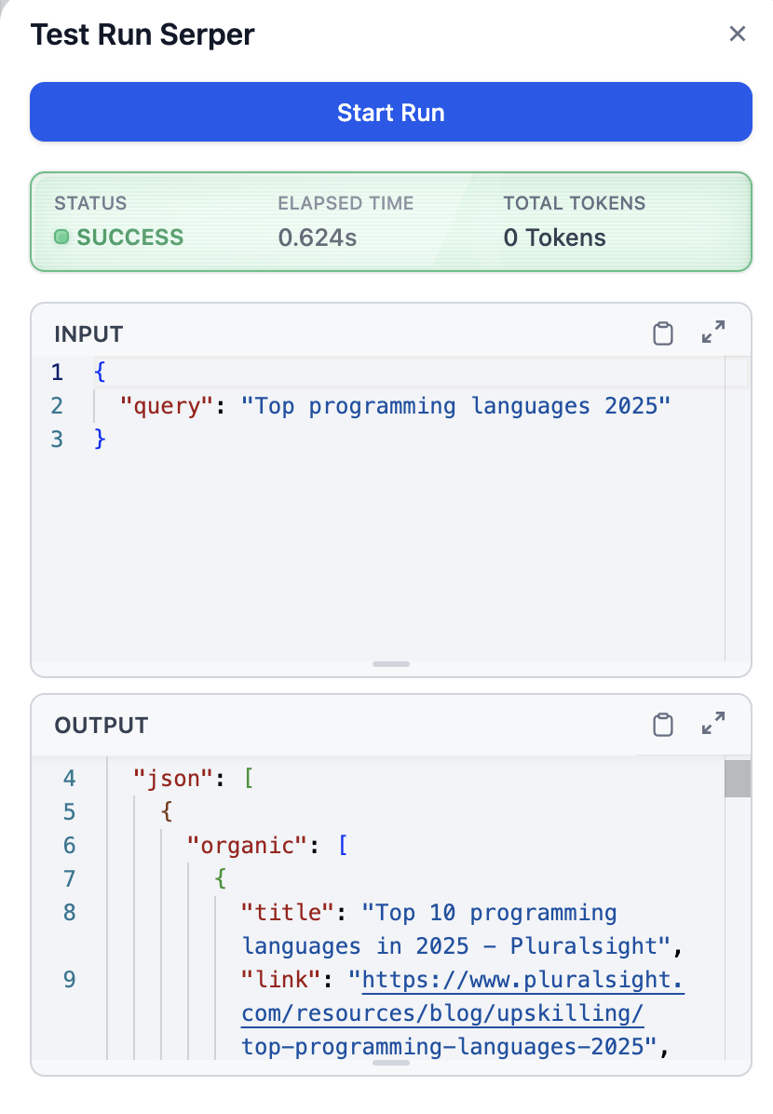Click the 0 Tokens total value
Image resolution: width=773 pixels, height=1114 pixels.
pyautogui.click(x=554, y=238)
